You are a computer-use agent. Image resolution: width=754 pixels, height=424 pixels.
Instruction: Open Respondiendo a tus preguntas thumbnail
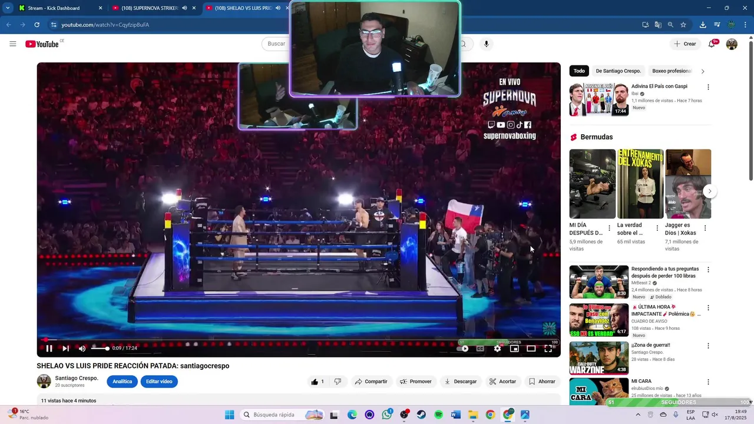[598, 282]
